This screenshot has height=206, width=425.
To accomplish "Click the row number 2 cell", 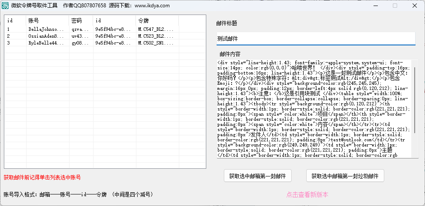I will (x=15, y=36).
